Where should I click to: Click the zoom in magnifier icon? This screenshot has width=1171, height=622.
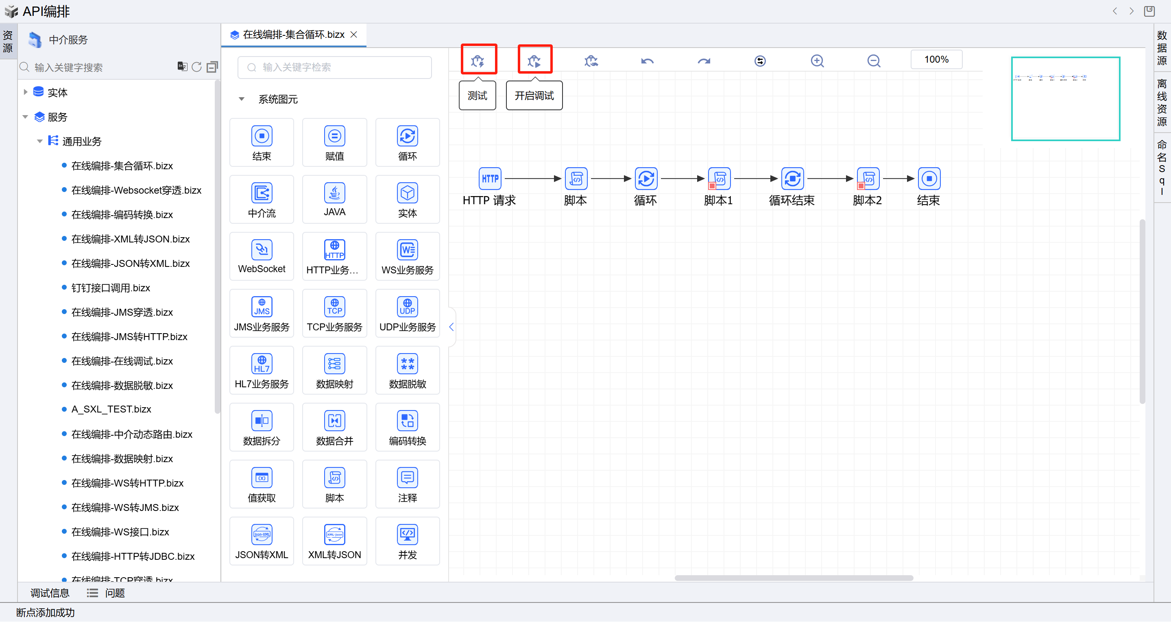[817, 61]
